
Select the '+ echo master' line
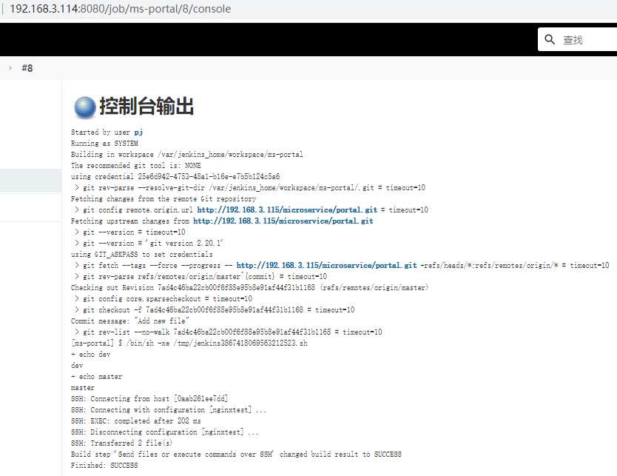tap(96, 377)
